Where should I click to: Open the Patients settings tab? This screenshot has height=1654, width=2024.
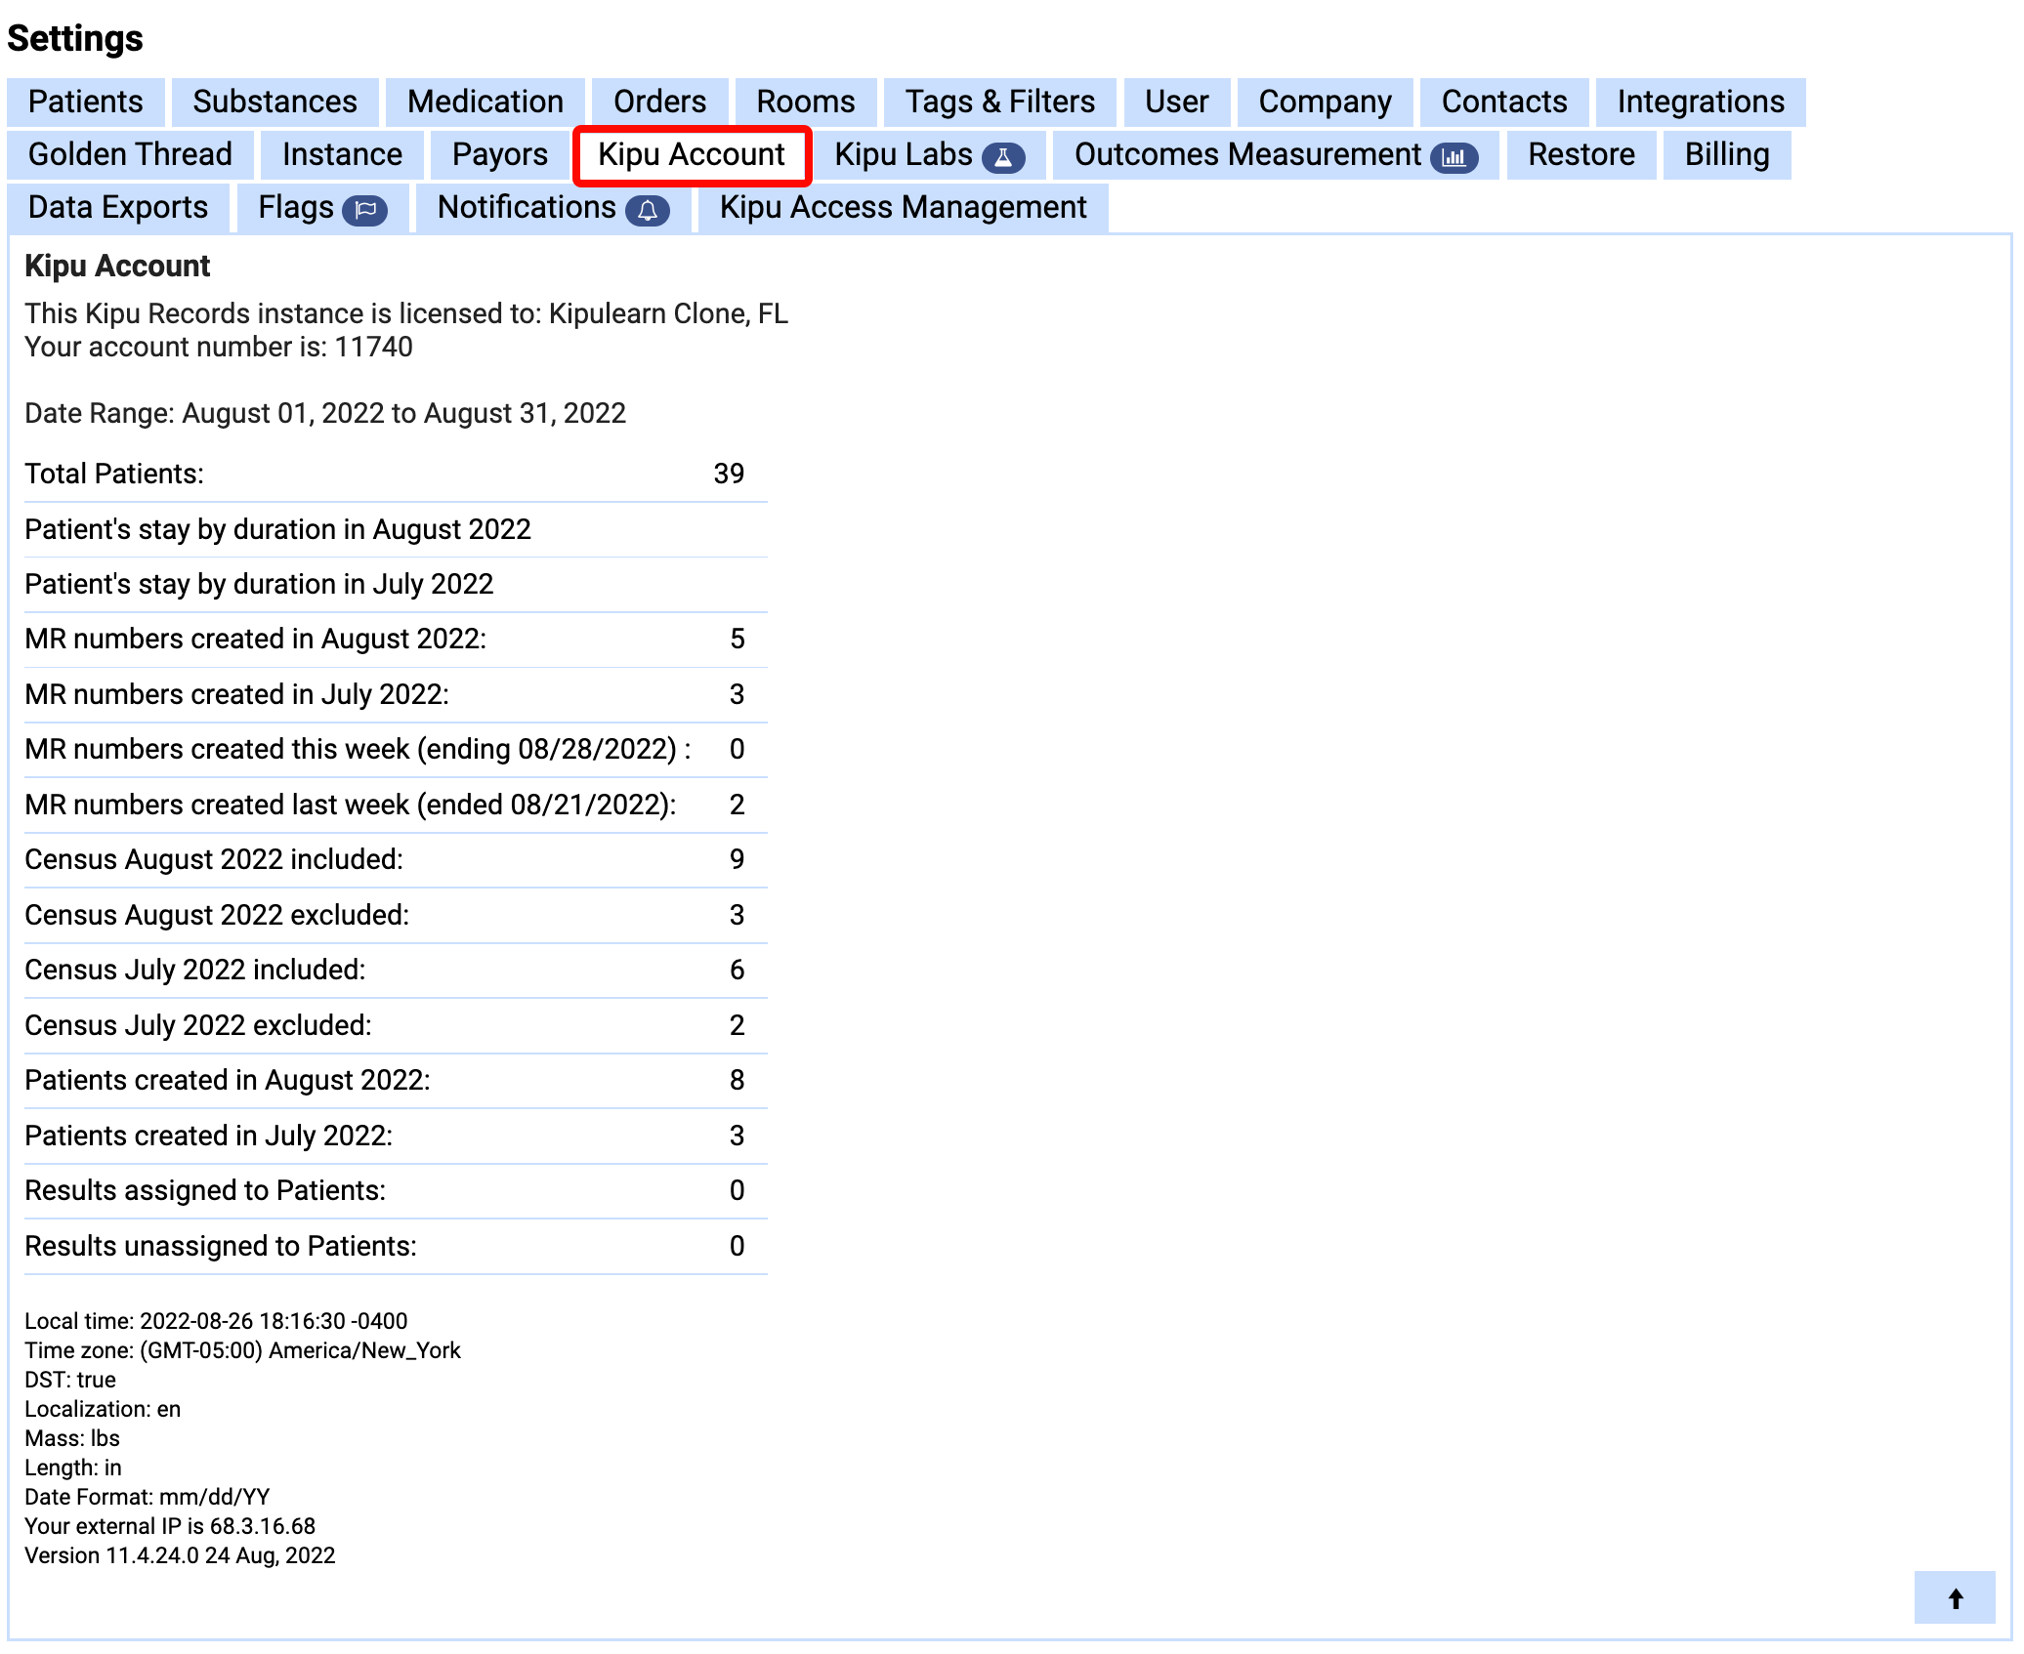click(x=86, y=102)
